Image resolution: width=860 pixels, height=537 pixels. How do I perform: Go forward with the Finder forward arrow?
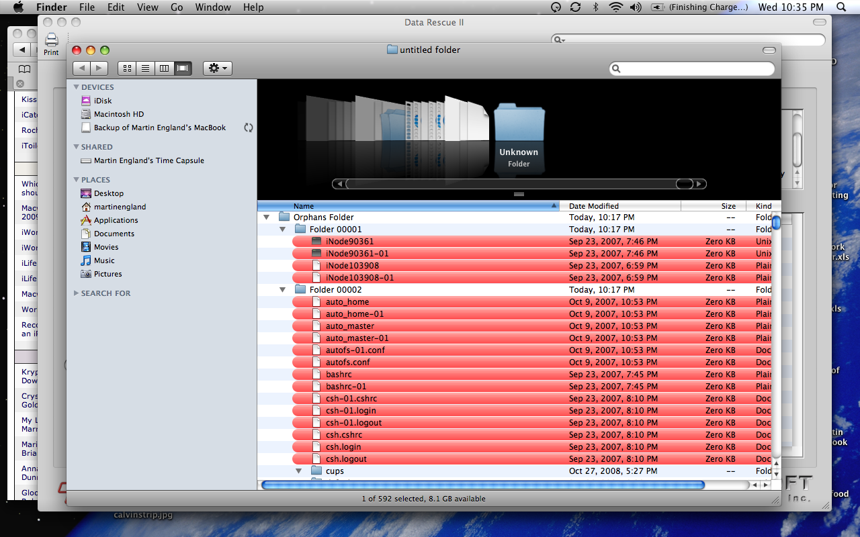click(99, 68)
